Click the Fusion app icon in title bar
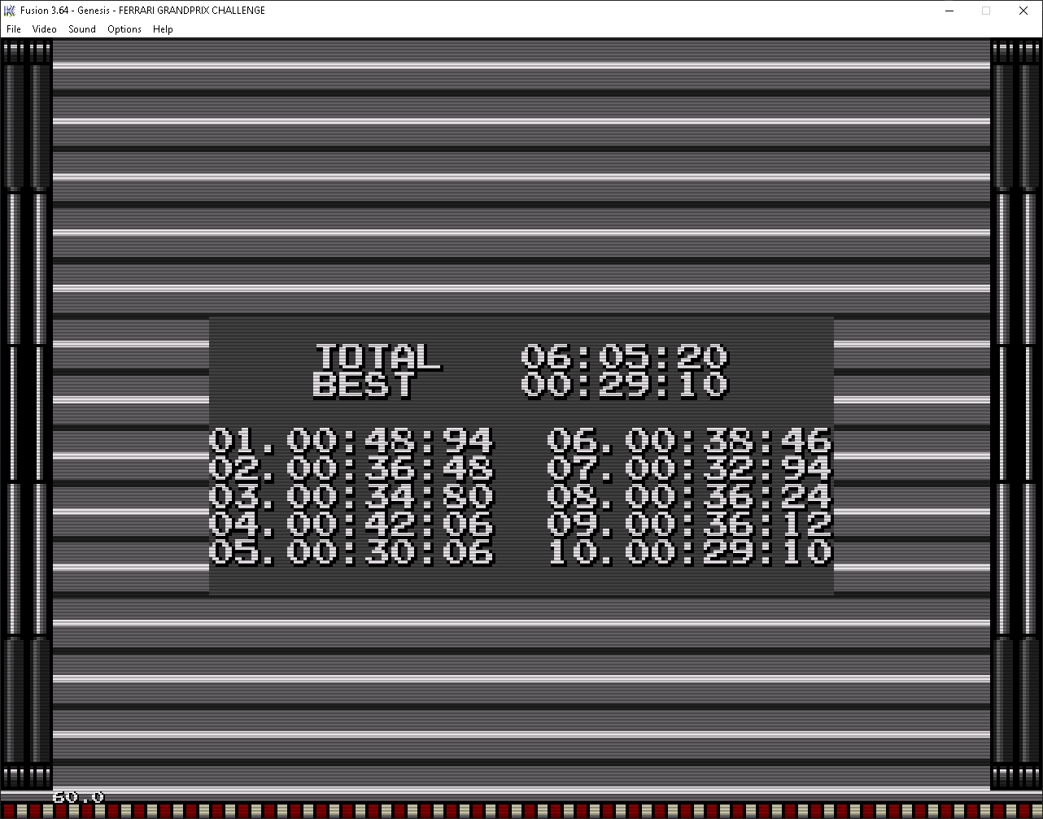 10,11
